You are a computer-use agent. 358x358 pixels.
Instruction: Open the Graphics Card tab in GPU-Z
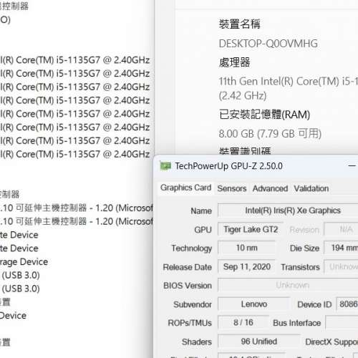(185, 188)
